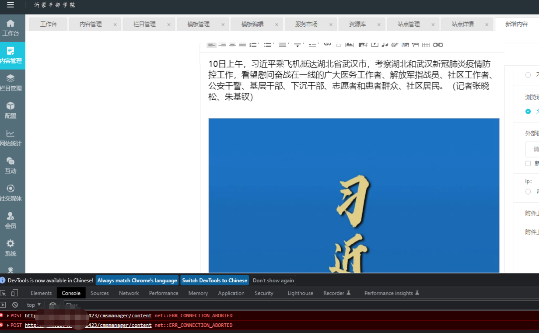Tick the checkbox below the external link field
Image resolution: width=539 pixels, height=333 pixels.
(528, 163)
